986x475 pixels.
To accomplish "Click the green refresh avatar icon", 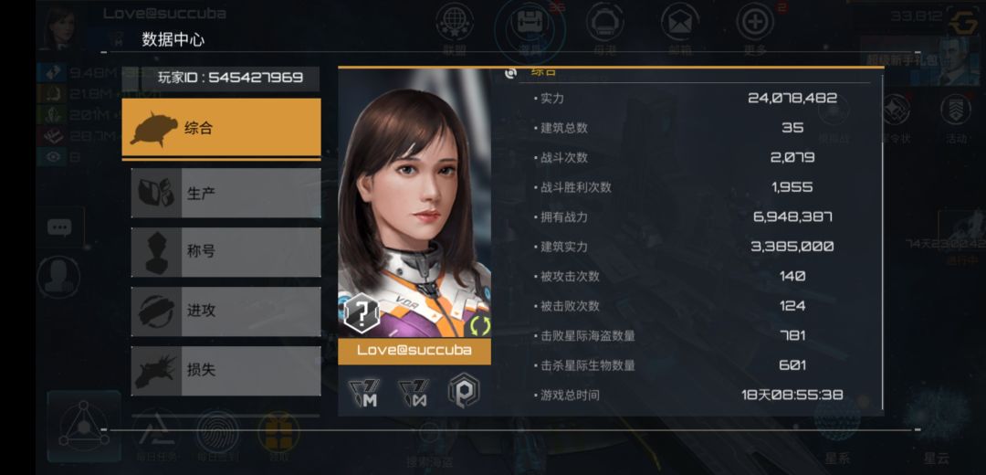I will (480, 325).
